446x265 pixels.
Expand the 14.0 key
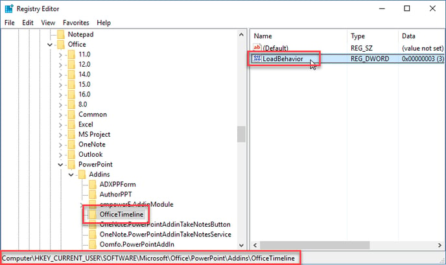60,75
